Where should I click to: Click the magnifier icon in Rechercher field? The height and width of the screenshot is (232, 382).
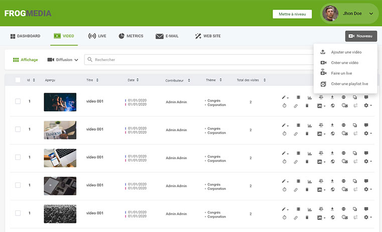[x=90, y=60]
